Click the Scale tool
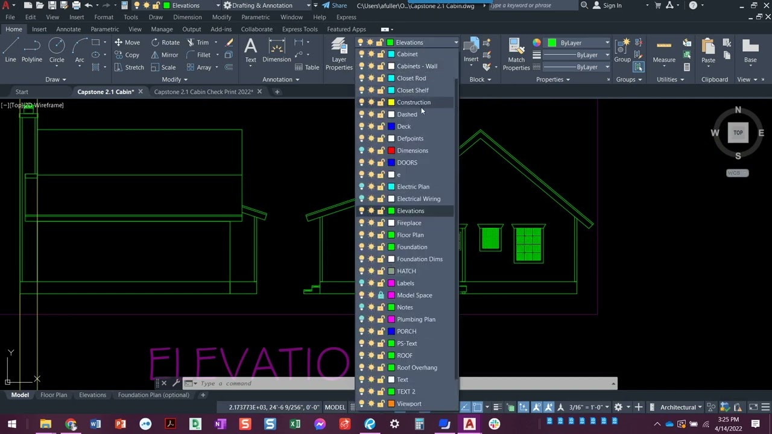772x434 pixels. tap(163, 68)
